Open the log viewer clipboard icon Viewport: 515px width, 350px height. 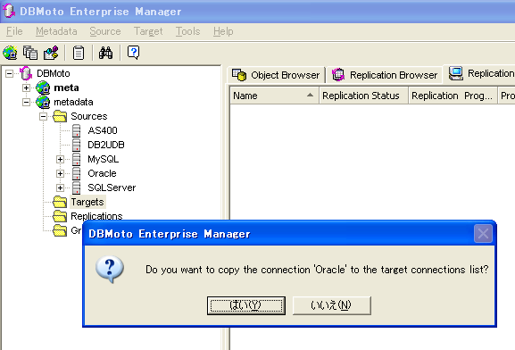79,53
